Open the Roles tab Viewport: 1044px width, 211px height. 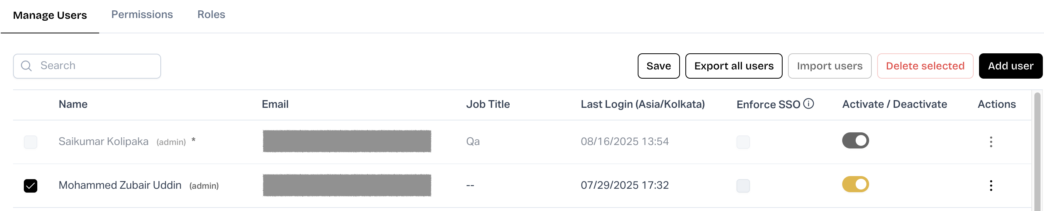211,15
